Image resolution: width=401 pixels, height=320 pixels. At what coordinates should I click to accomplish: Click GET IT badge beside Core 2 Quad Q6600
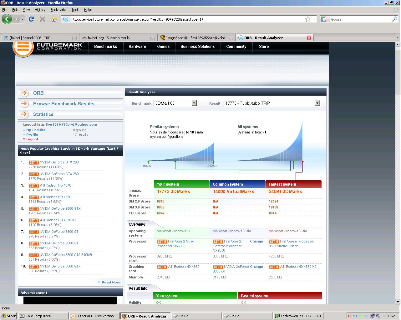point(162,242)
